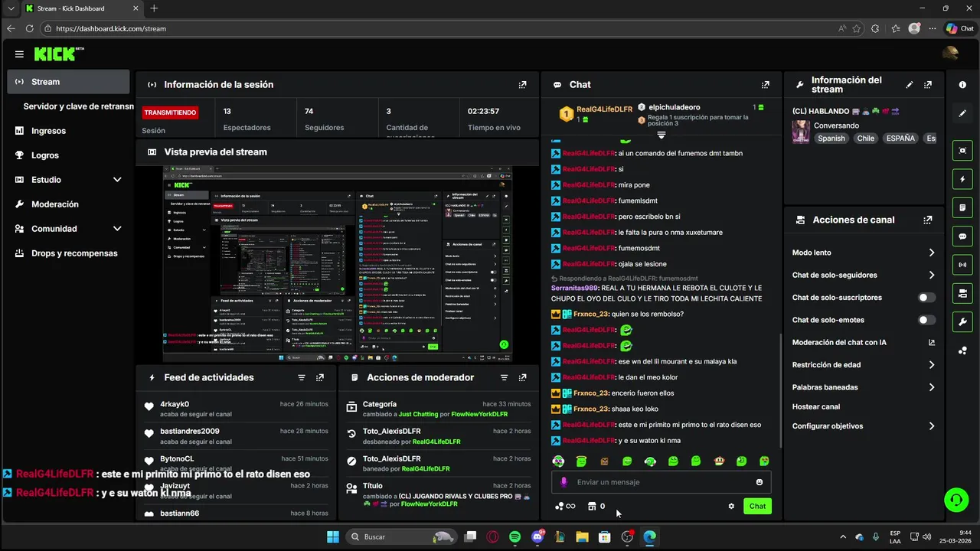Click the purple microphone icon in the message box
The image size is (980, 551).
point(564,482)
